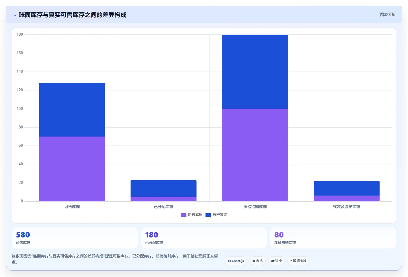This screenshot has width=408, height=277.
Task: Click the 图表分析 label in the header
Action: coord(388,14)
